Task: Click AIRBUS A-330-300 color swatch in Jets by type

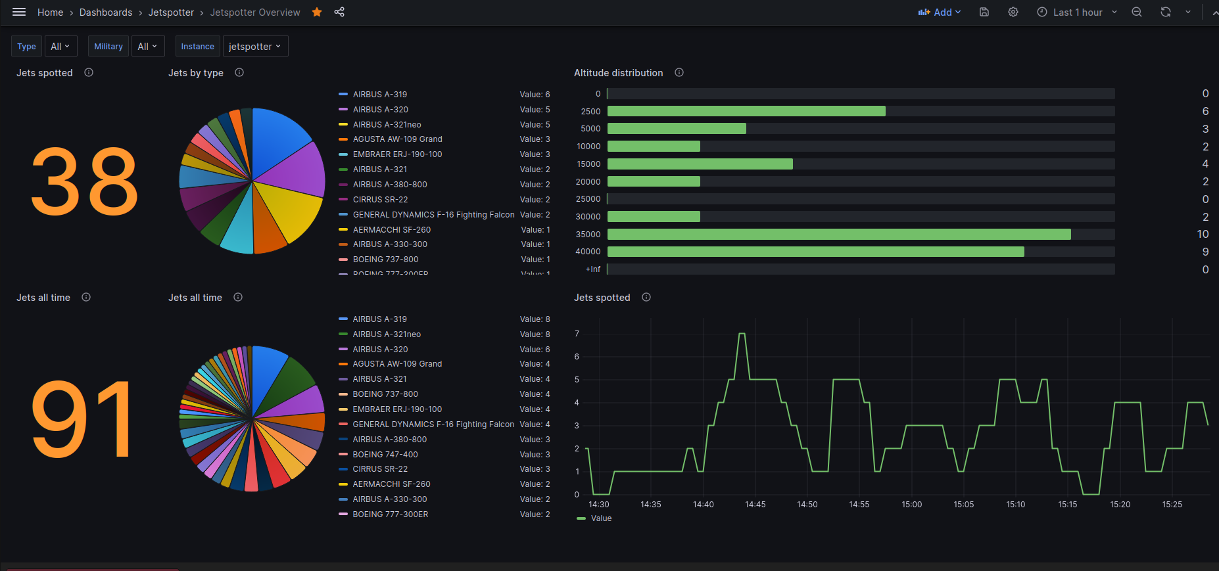Action: pos(343,244)
